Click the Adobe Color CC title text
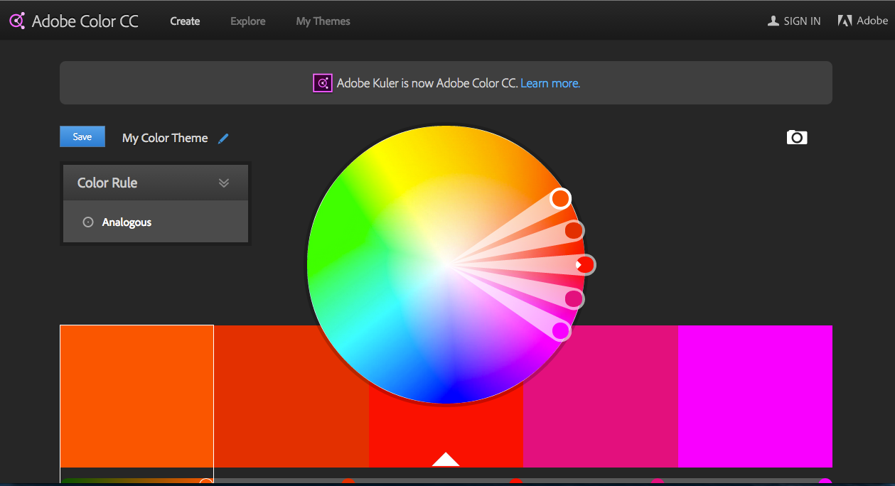 coord(85,21)
